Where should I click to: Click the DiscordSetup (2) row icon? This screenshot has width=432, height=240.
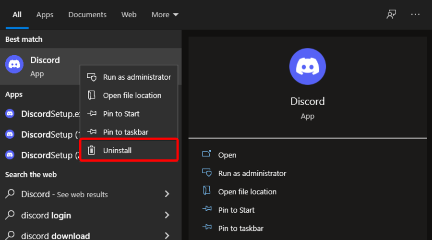point(10,155)
